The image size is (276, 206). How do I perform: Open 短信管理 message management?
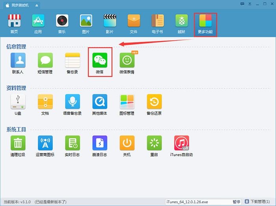click(x=45, y=60)
